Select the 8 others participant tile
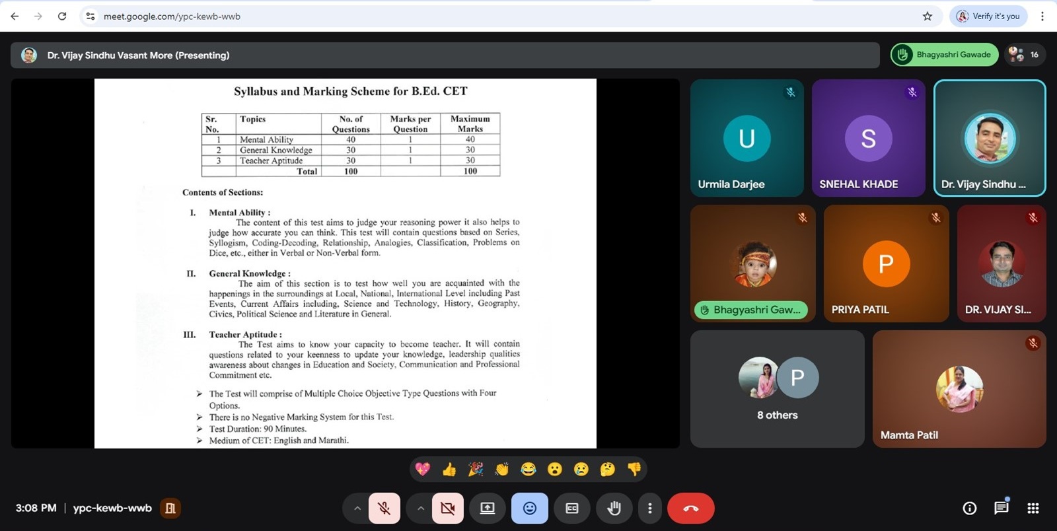The width and height of the screenshot is (1057, 531). pos(777,389)
